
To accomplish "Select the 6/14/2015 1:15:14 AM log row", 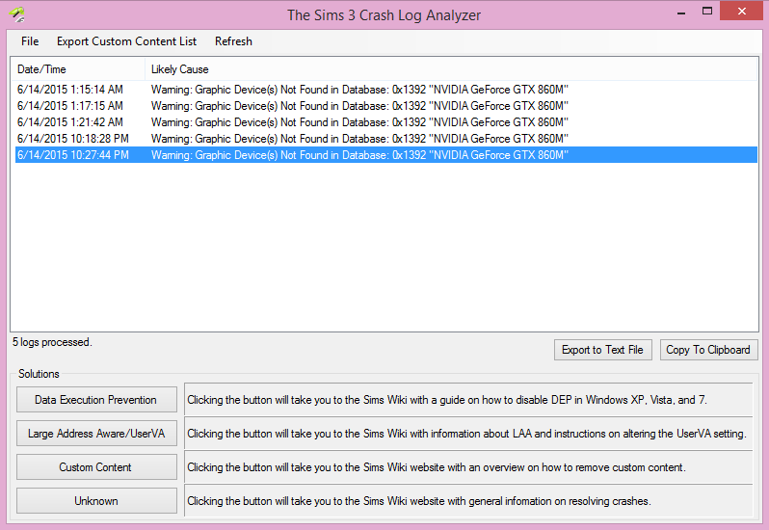I will pos(386,90).
